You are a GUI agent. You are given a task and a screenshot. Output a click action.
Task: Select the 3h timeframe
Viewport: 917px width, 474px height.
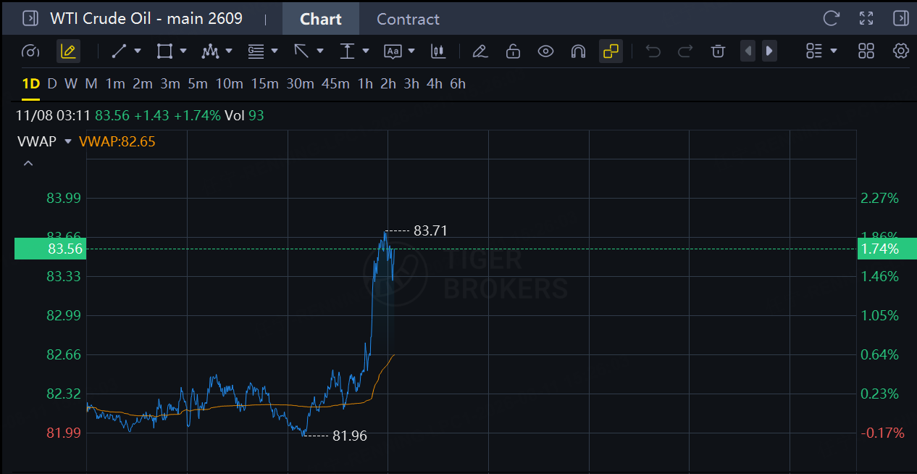[411, 83]
